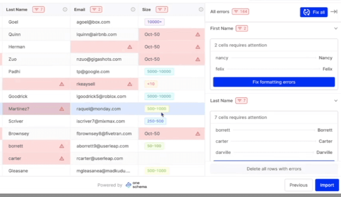The width and height of the screenshot is (341, 197).
Task: Click the warning icon in Brownsey's Size cell
Action: tap(198, 134)
